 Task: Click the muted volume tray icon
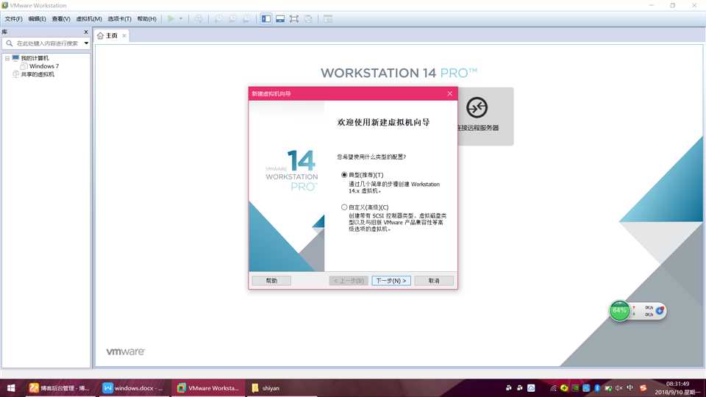[619, 388]
